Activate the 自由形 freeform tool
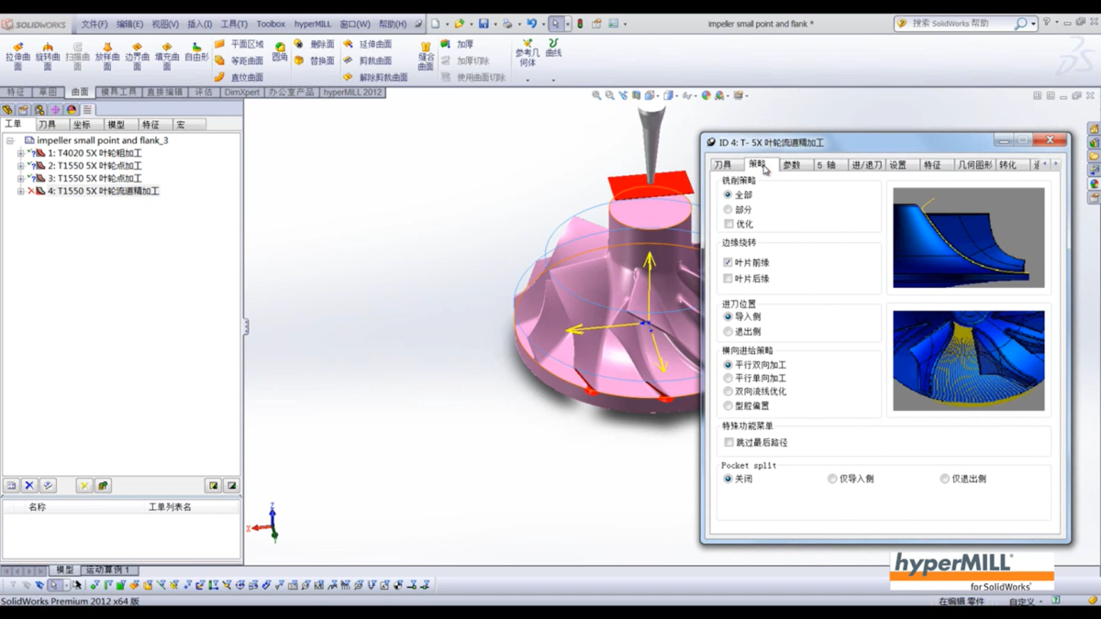The image size is (1101, 619). (x=196, y=52)
